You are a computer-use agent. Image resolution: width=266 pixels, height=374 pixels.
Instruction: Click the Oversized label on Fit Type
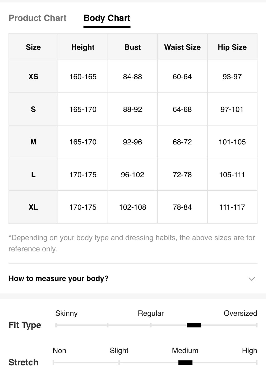point(240,313)
